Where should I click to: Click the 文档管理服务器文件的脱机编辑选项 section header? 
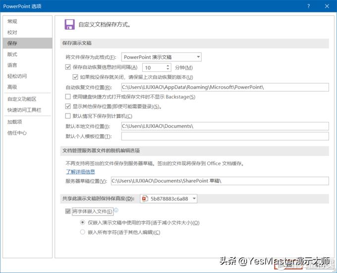point(194,151)
